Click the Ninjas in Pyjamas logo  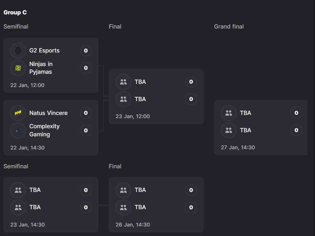coord(18,68)
